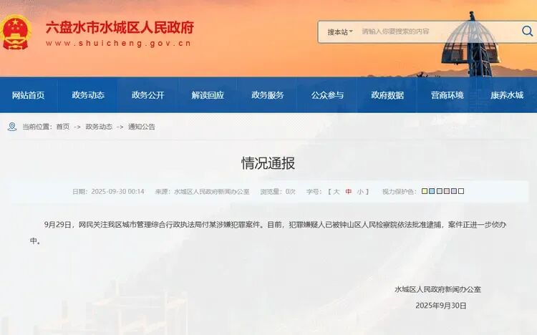The width and height of the screenshot is (537, 335).
Task: Click the search magnifier icon
Action: pyautogui.click(x=528, y=31)
